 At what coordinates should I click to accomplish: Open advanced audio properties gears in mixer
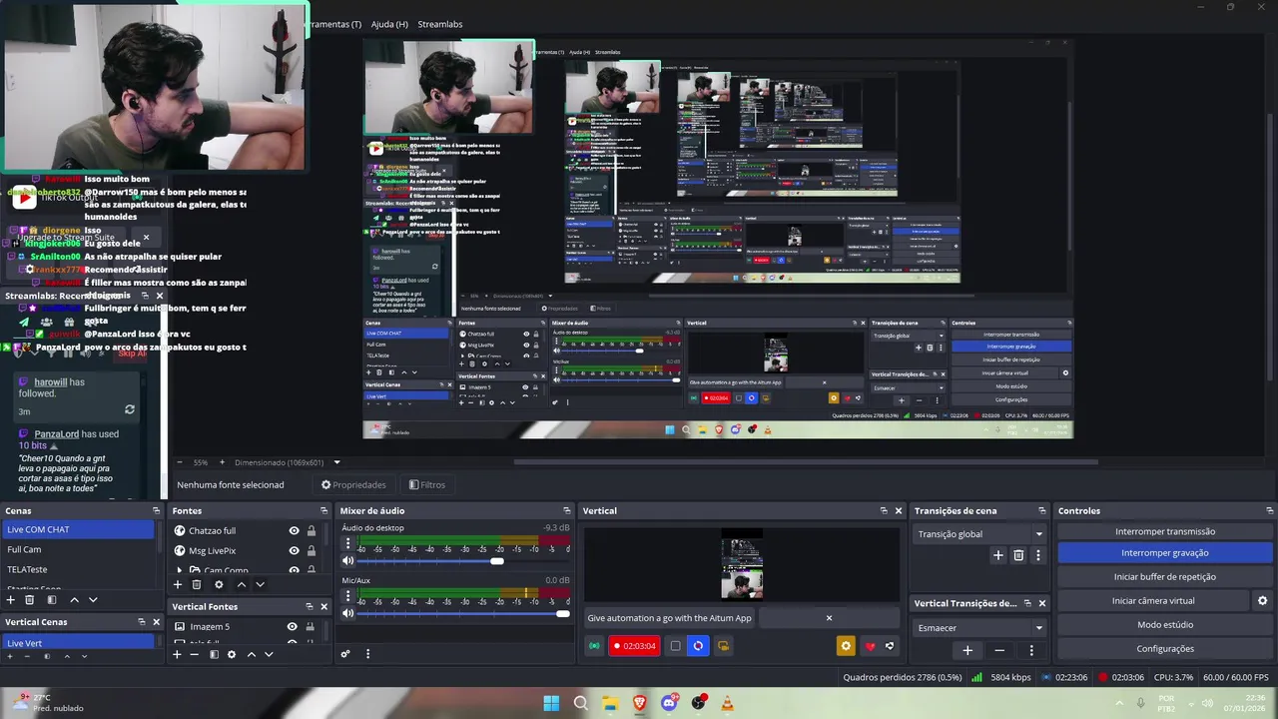tap(345, 654)
